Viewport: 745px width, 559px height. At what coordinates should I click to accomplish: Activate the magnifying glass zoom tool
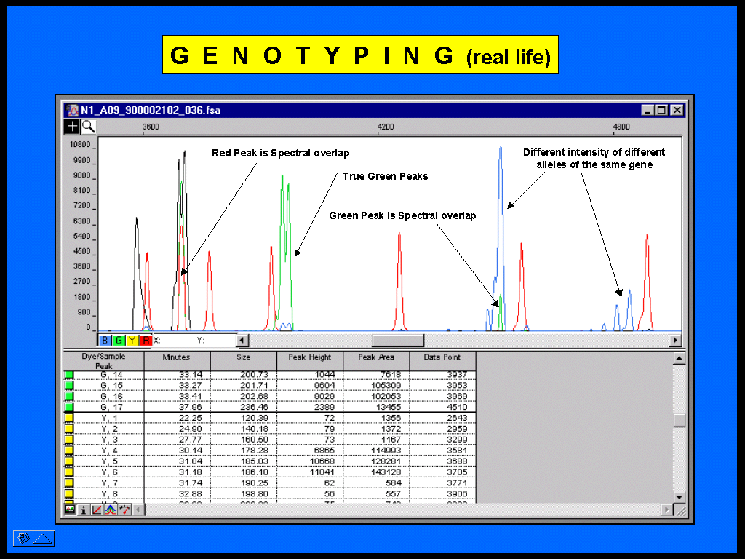88,126
